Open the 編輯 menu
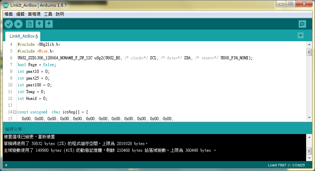The height and width of the screenshot is (171, 315). pos(20,14)
